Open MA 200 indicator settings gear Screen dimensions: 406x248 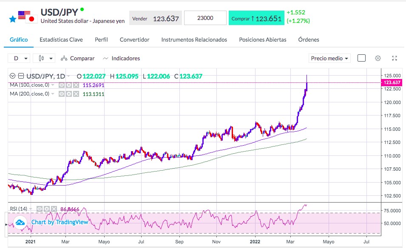pyautogui.click(x=68, y=94)
